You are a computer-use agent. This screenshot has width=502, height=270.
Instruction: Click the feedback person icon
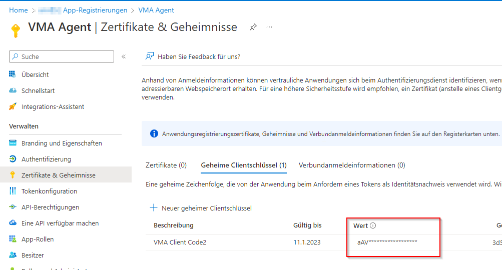(x=149, y=56)
